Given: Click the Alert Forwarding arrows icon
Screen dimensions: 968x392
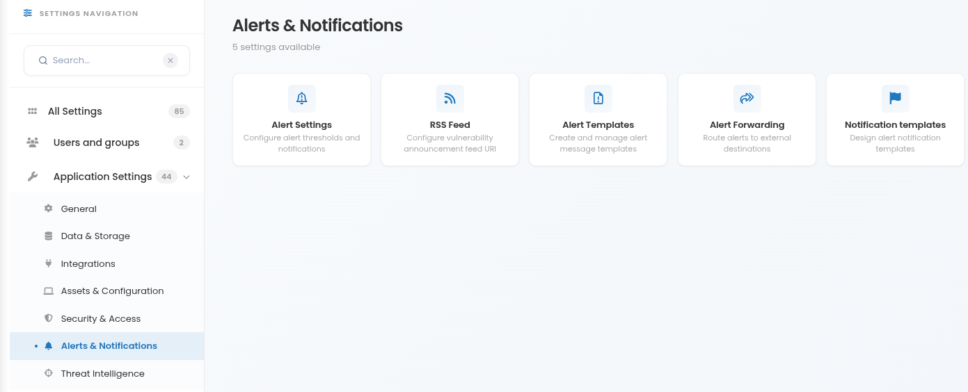Looking at the screenshot, I should pos(747,99).
